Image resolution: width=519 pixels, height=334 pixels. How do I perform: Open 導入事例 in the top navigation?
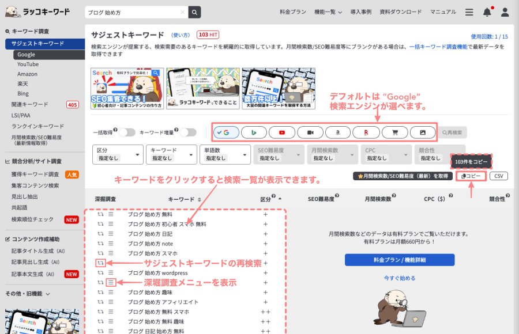pos(361,12)
